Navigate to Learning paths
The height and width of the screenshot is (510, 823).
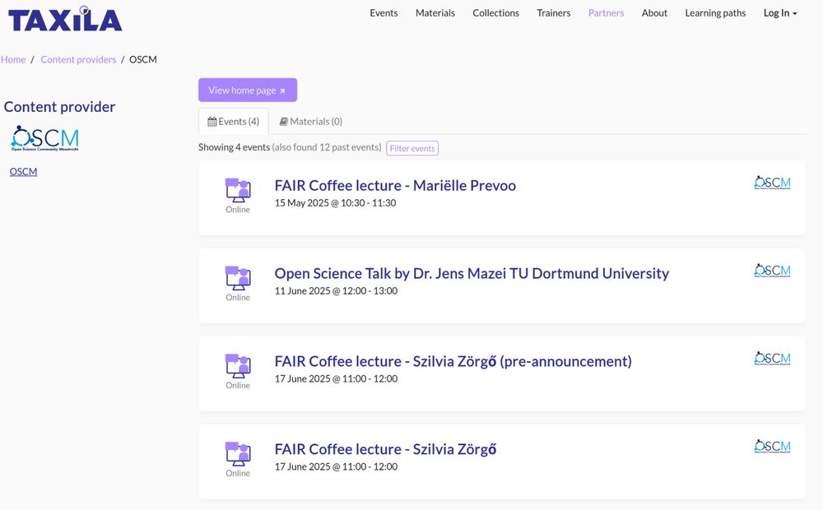[714, 13]
